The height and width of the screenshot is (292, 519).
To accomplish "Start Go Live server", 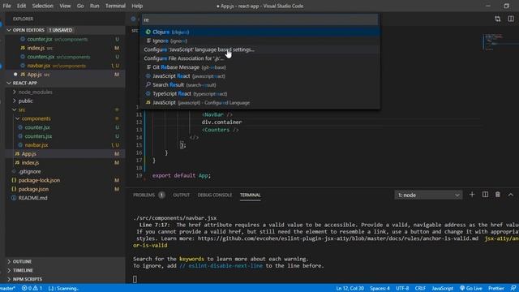I will (471, 289).
